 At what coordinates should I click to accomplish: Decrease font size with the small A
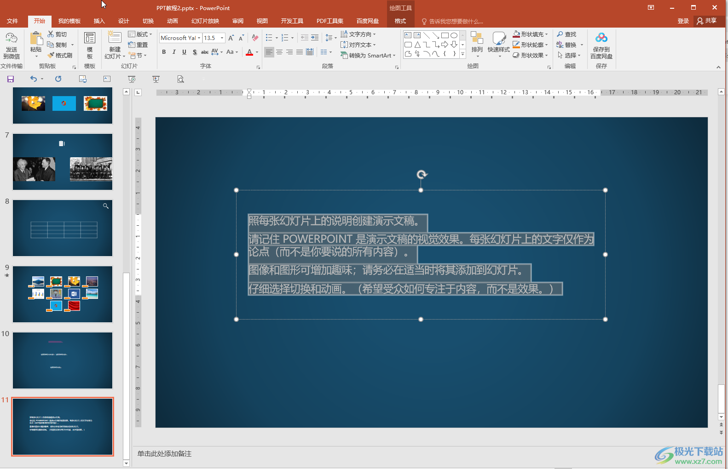pyautogui.click(x=241, y=38)
